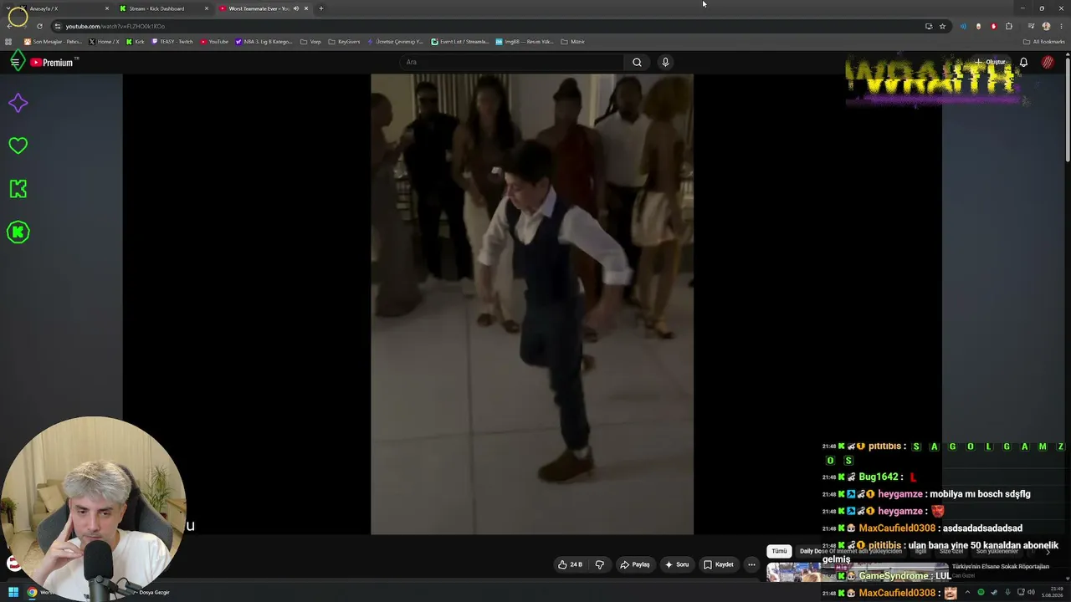Share the video with Paylaş button
Screen dimensions: 1071x602
(635, 564)
